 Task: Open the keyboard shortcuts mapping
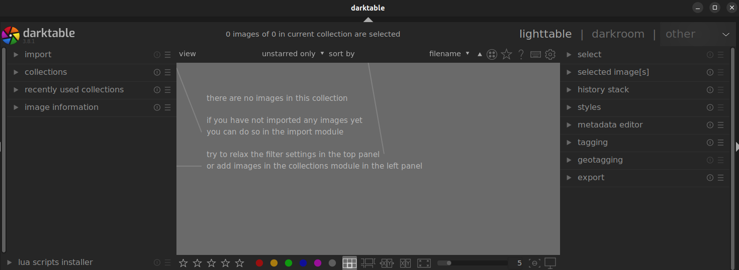(536, 54)
